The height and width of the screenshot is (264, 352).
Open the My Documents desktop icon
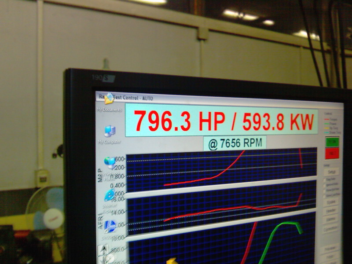point(109,100)
